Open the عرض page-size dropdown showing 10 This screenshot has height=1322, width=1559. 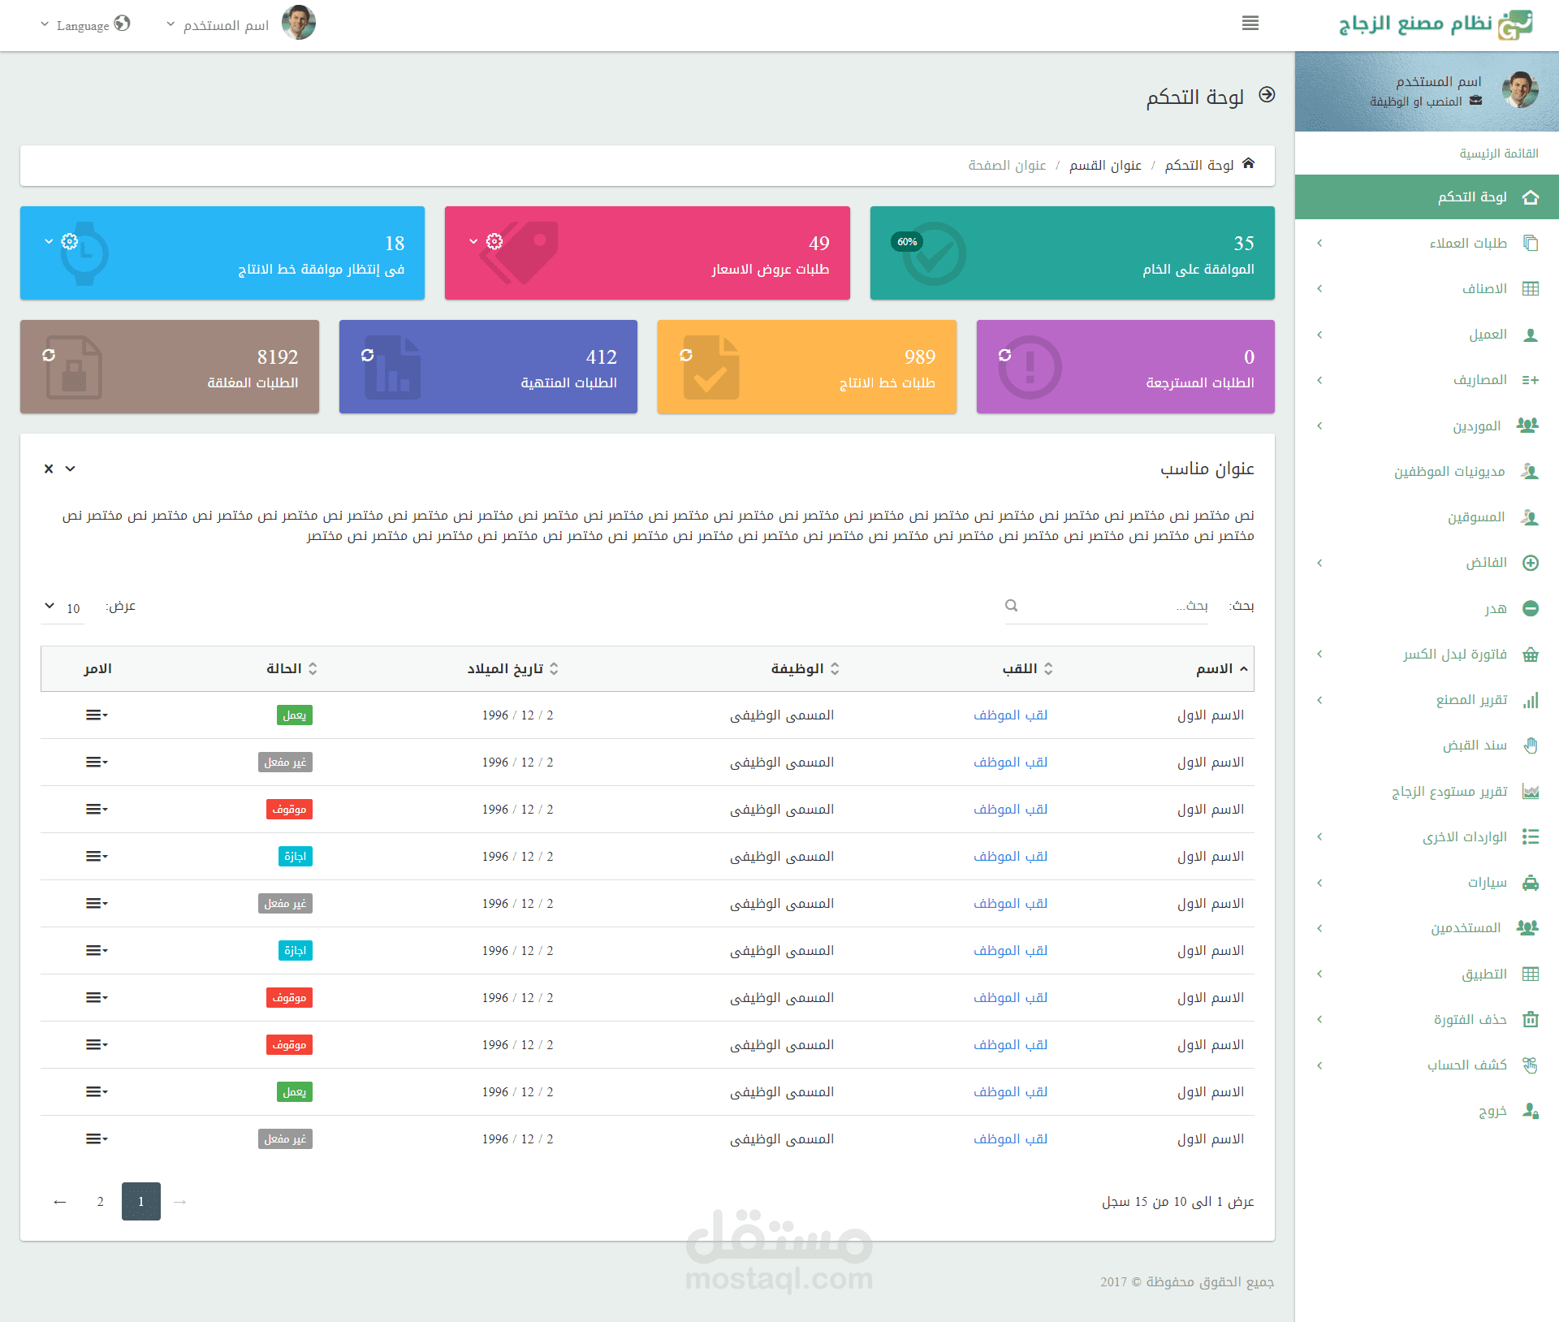(x=62, y=607)
